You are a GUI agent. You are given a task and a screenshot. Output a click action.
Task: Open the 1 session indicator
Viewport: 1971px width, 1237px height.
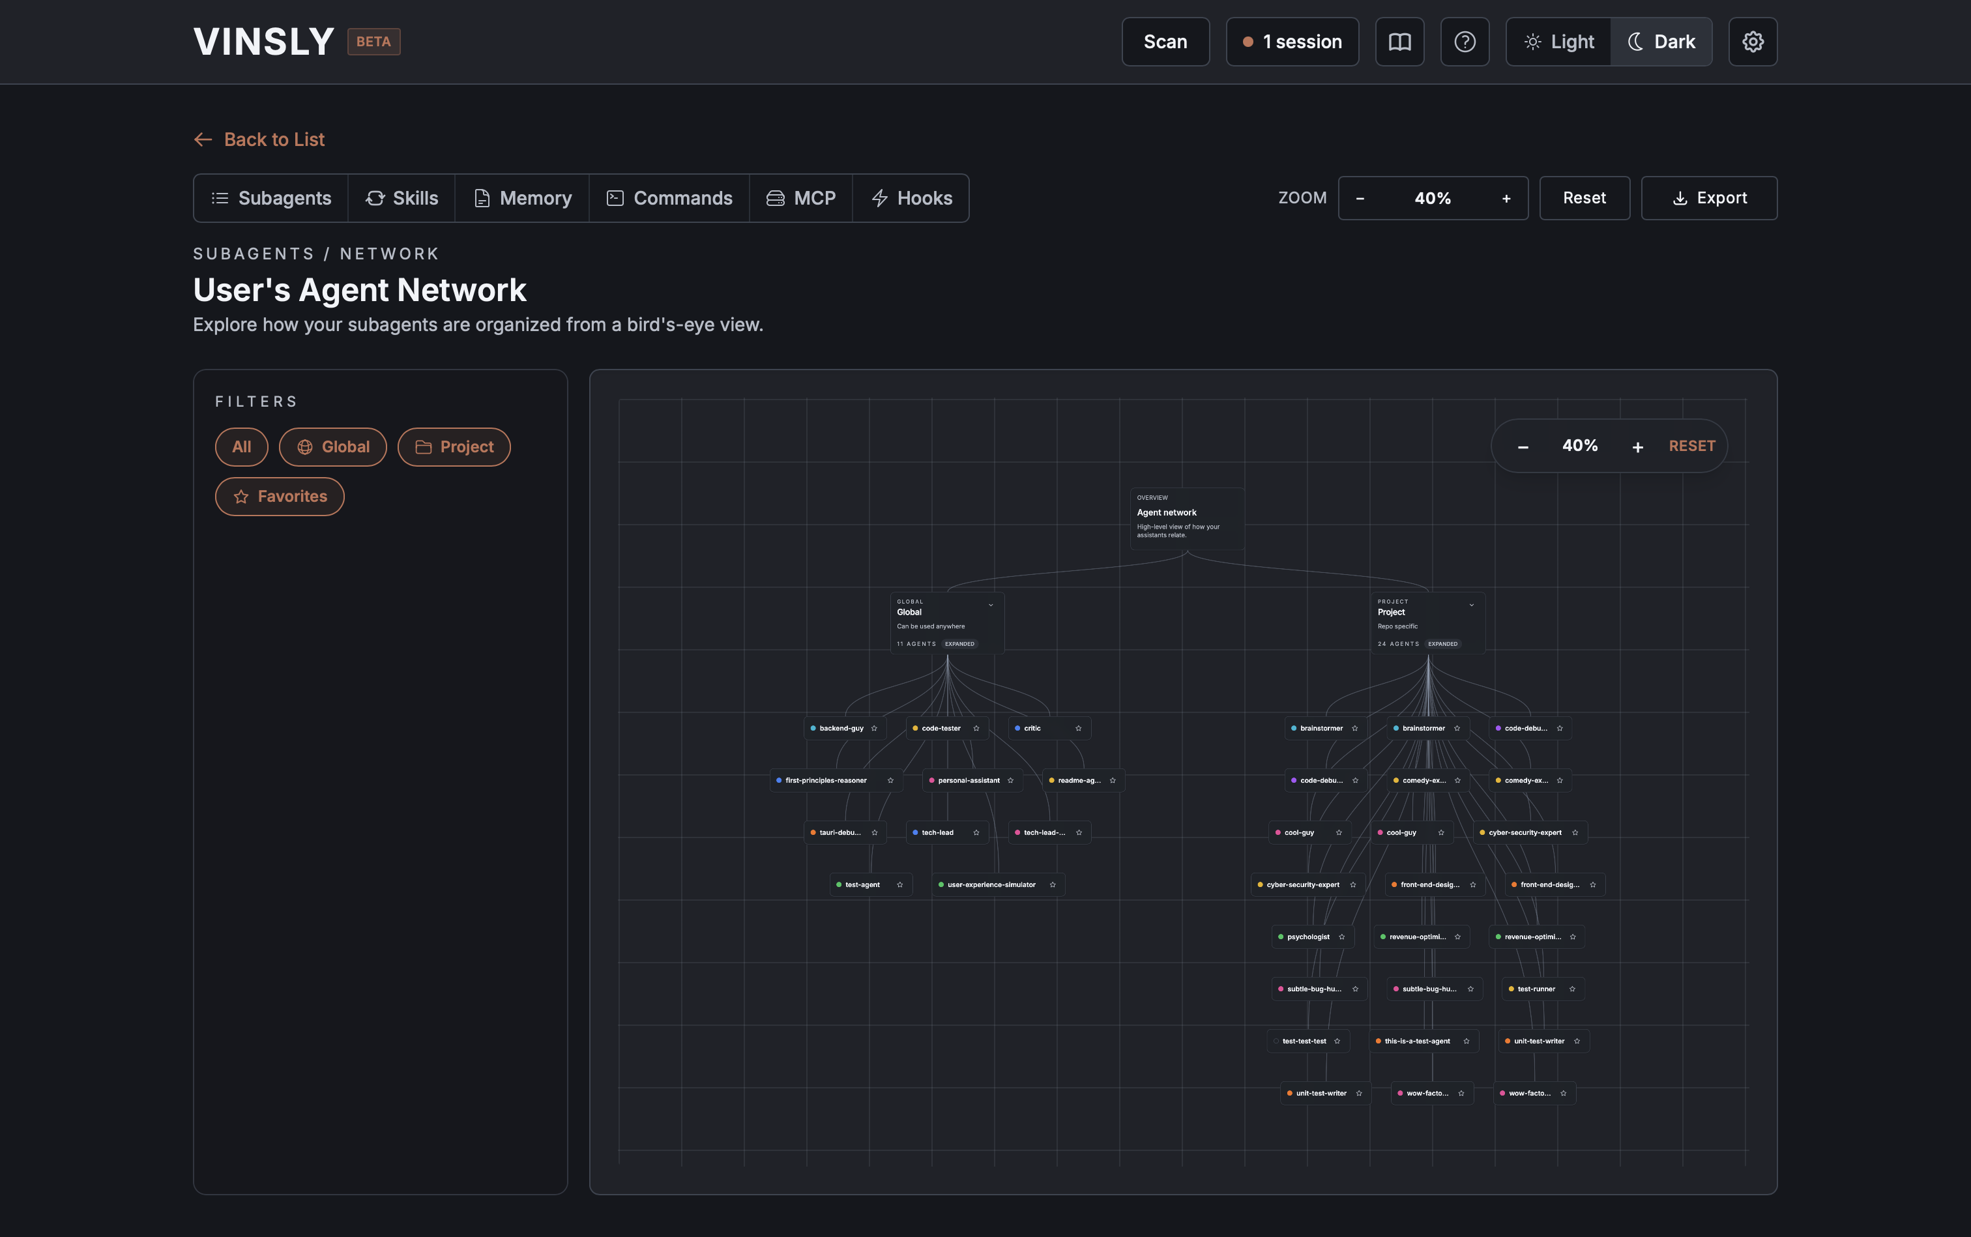pos(1291,41)
